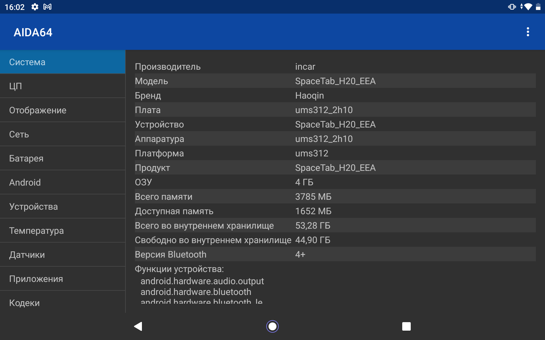Tap the AIDA64 app title

(33, 32)
